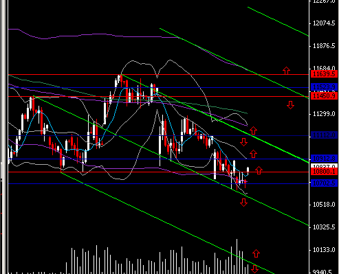This screenshot has height=274, width=339.
Task: Click the 12074.5 price scale value
Action: (x=324, y=23)
